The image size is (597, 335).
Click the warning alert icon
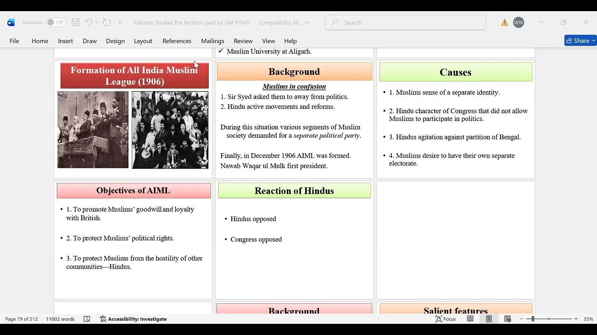tap(505, 22)
